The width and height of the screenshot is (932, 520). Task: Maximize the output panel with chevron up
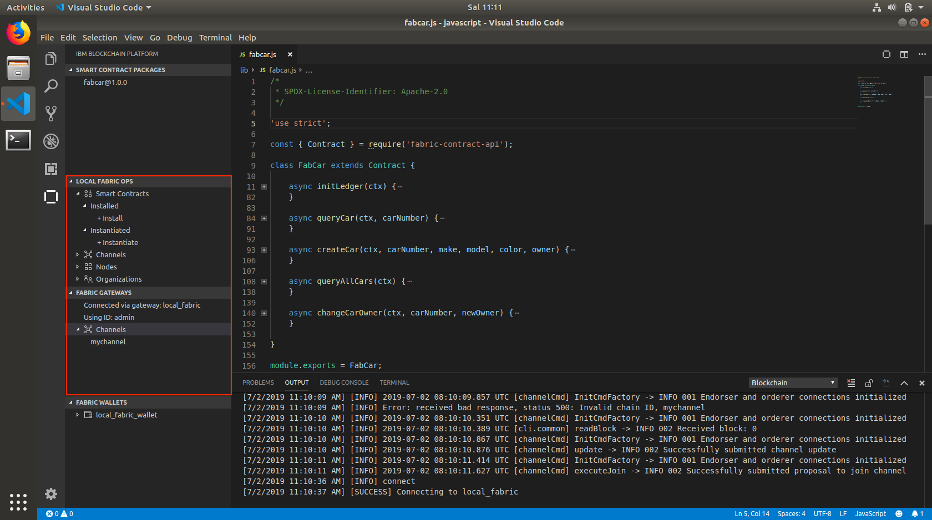tap(904, 383)
